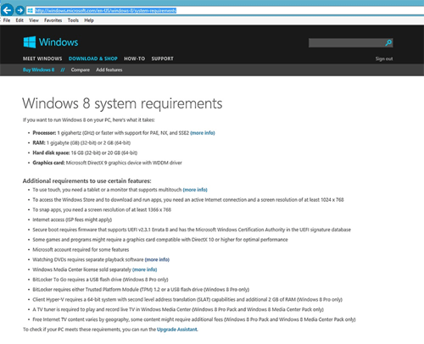
Task: Open the Compare sub-navigation link
Action: (x=81, y=69)
